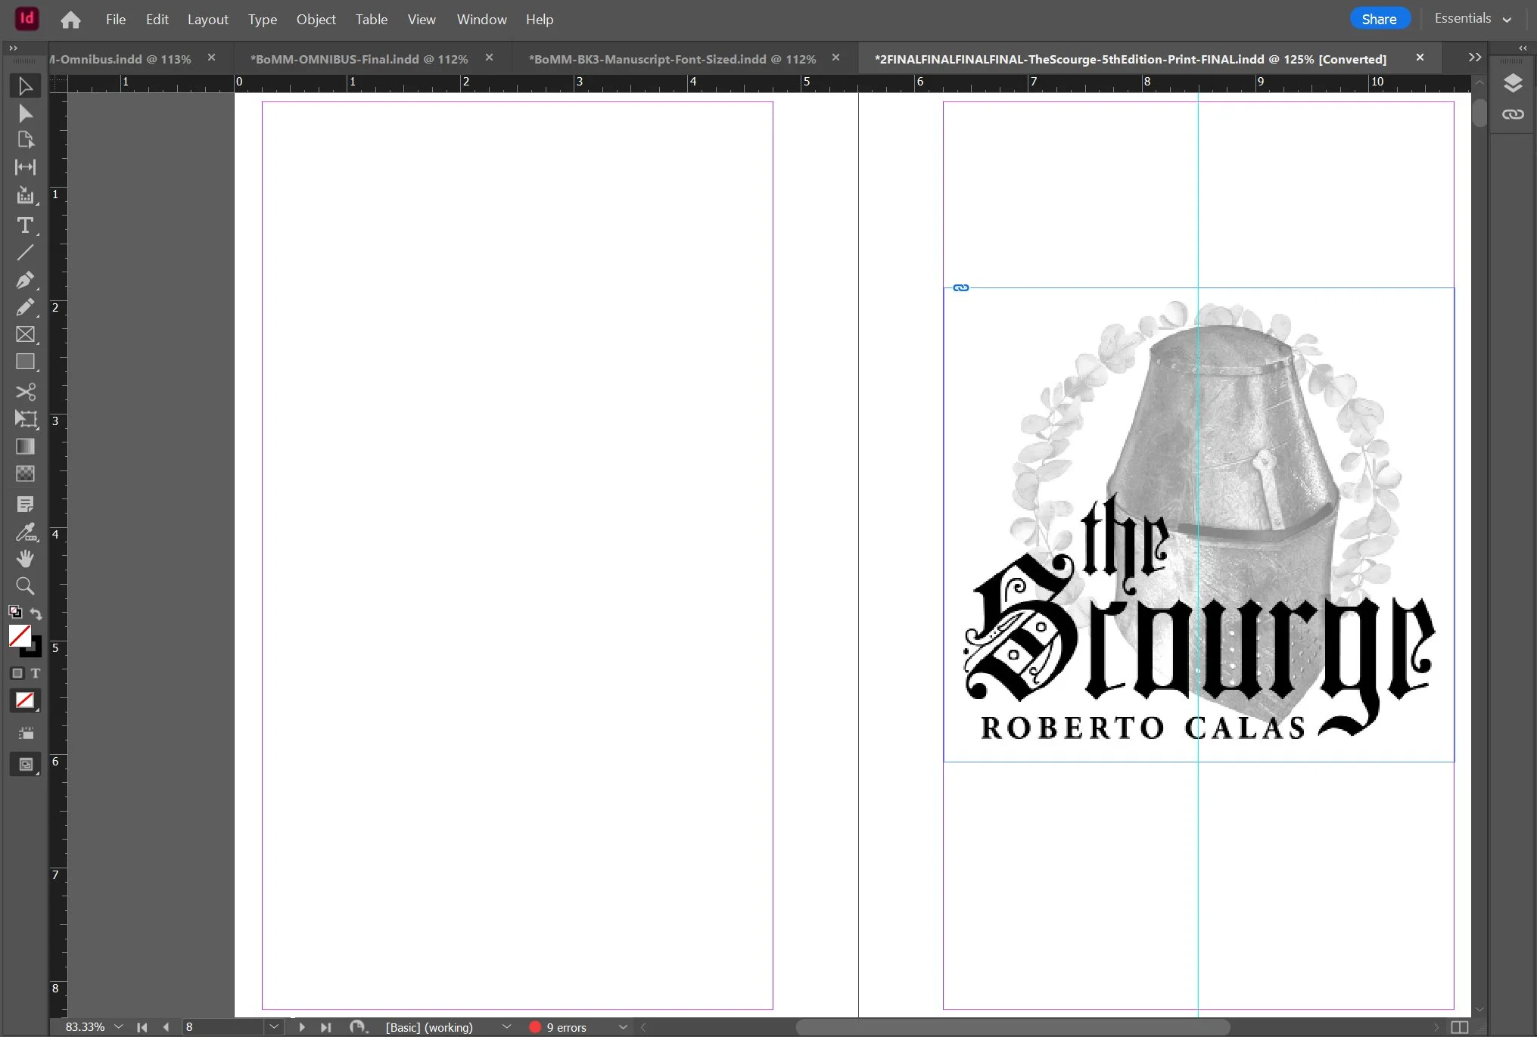Select the Type tool
The height and width of the screenshot is (1037, 1537).
[25, 225]
